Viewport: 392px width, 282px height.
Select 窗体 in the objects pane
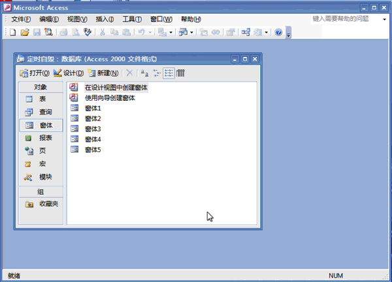pyautogui.click(x=41, y=125)
